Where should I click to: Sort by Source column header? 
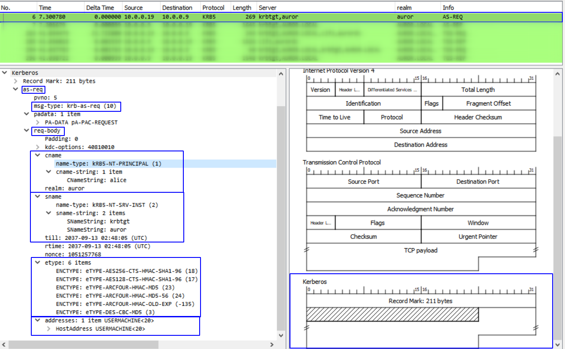141,7
